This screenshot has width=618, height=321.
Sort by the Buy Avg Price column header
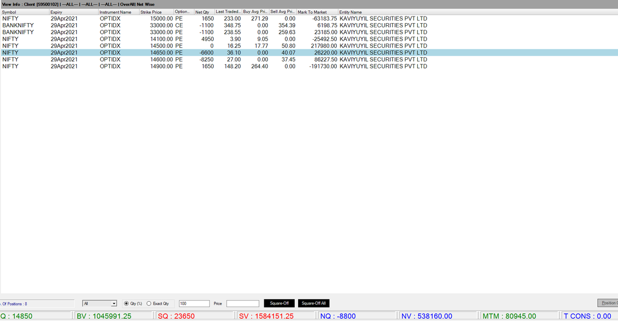tap(255, 12)
